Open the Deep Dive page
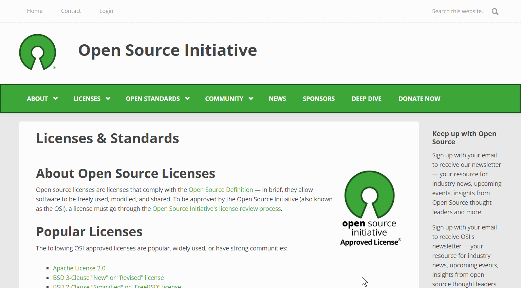Viewport: 521px width, 288px height. (x=367, y=98)
